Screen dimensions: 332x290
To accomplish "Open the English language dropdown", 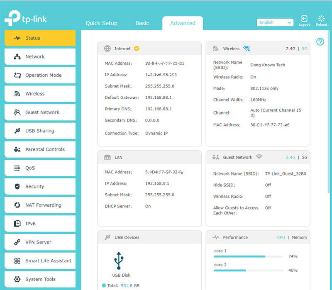I will [275, 23].
